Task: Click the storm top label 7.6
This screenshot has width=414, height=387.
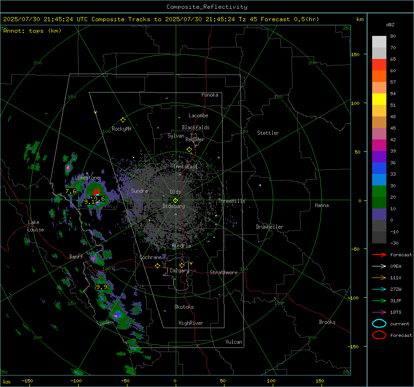Action: [x=71, y=191]
